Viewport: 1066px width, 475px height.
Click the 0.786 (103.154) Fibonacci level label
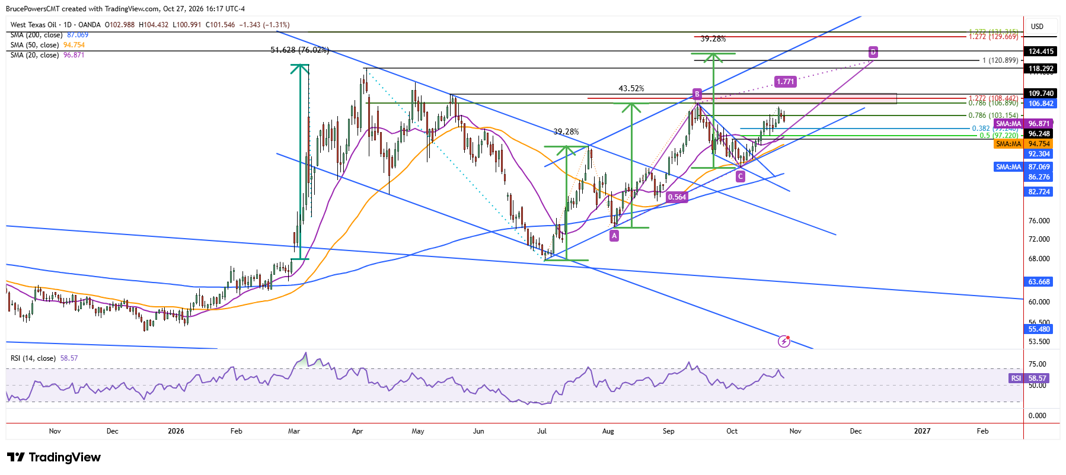pyautogui.click(x=994, y=115)
